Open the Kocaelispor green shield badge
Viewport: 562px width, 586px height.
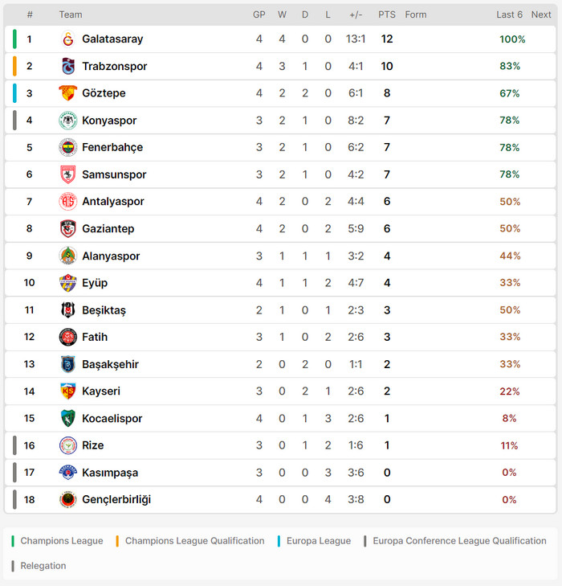pos(68,418)
